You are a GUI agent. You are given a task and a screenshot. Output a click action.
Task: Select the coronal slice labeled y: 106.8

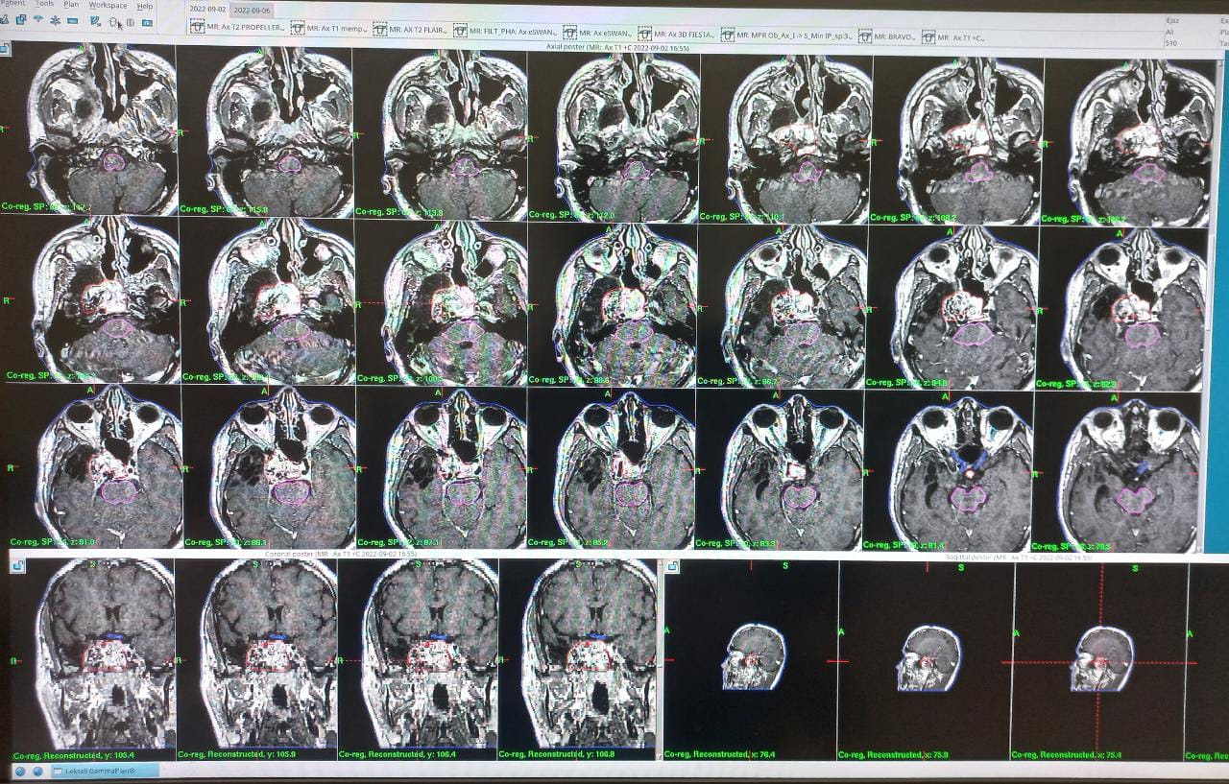[x=579, y=658]
